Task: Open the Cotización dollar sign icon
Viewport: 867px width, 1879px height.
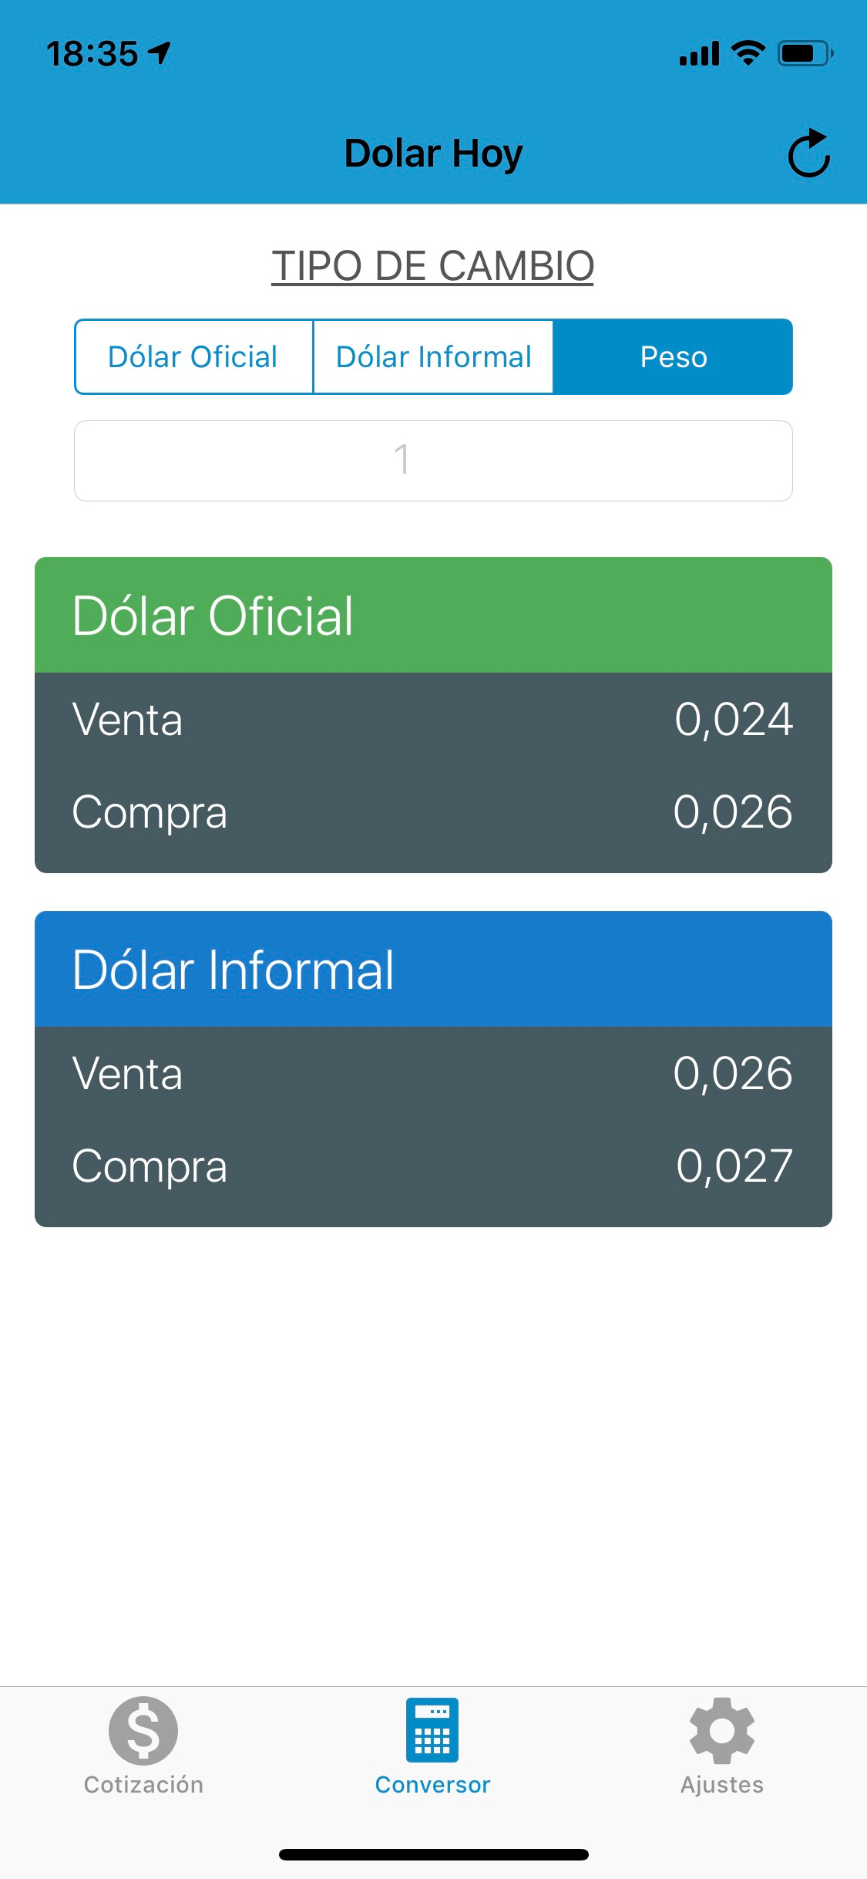Action: click(x=143, y=1730)
